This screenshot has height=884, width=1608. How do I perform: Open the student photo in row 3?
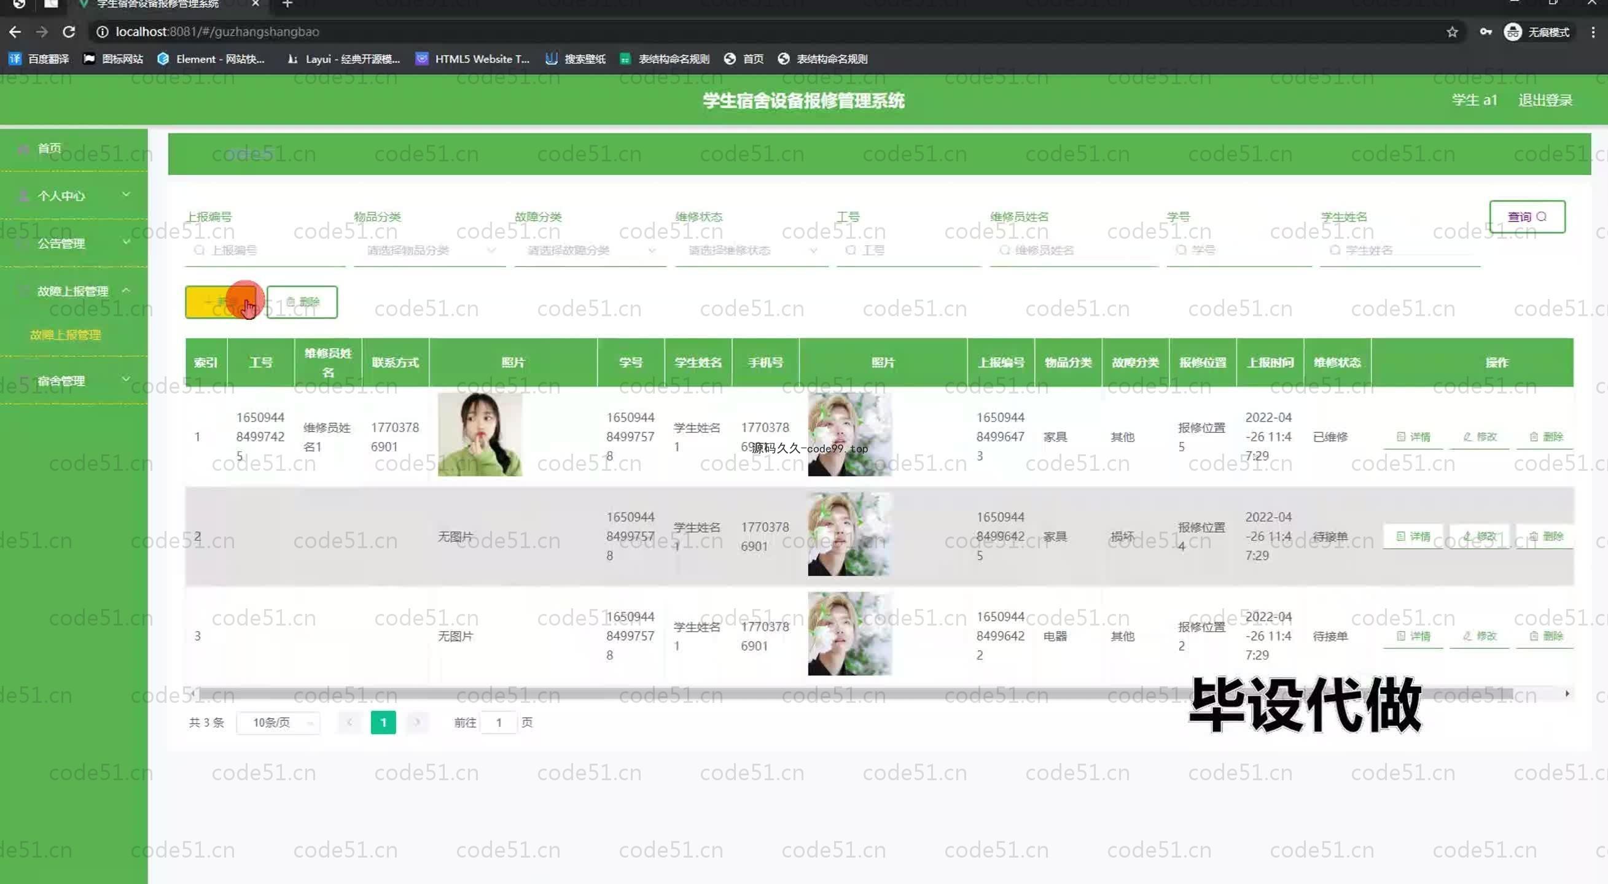point(849,633)
